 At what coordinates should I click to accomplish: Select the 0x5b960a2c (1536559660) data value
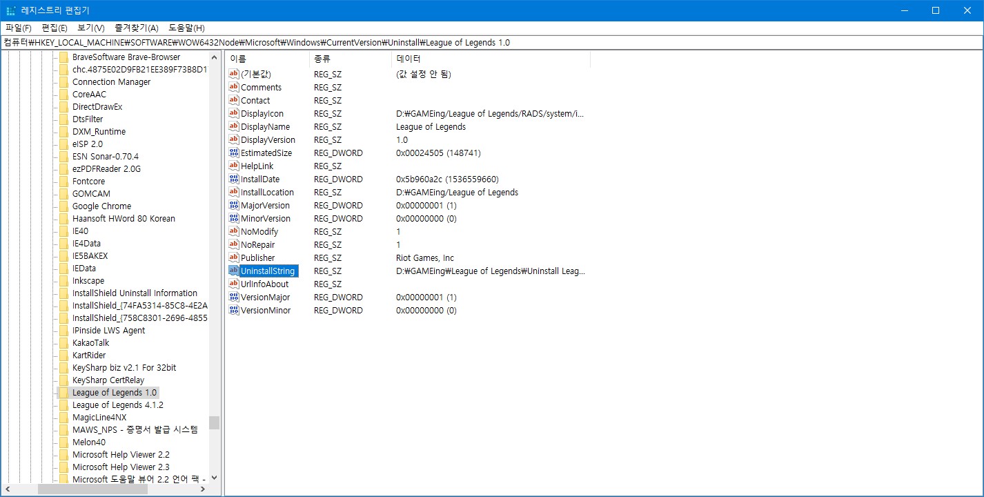tap(447, 179)
